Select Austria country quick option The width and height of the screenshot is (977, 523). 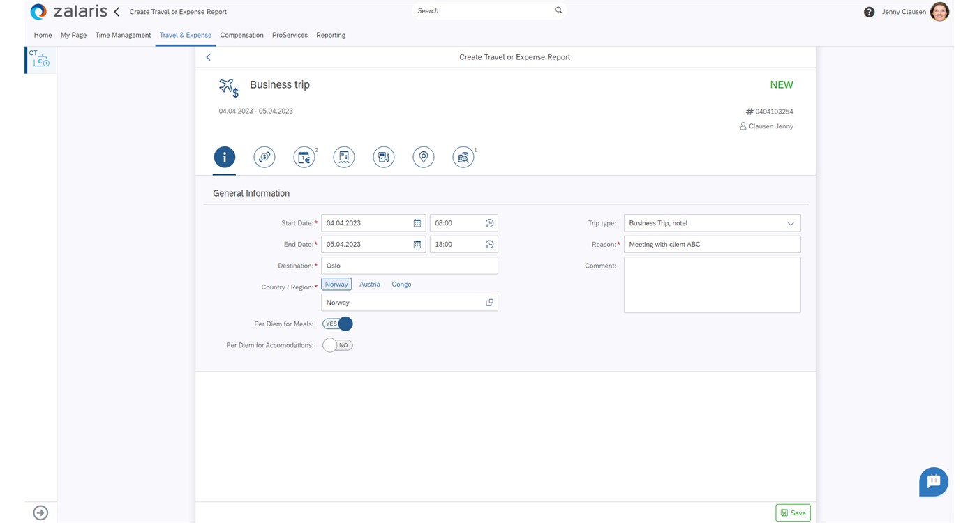point(370,285)
